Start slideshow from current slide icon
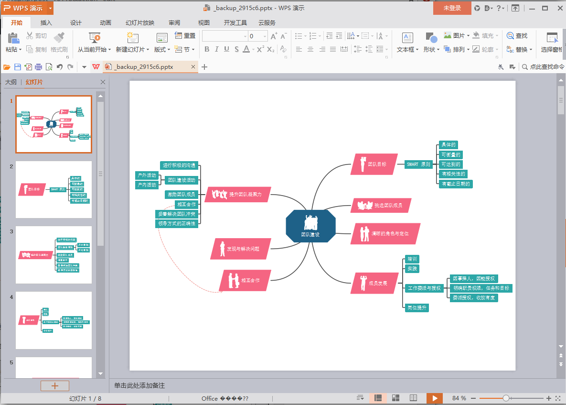 95,38
